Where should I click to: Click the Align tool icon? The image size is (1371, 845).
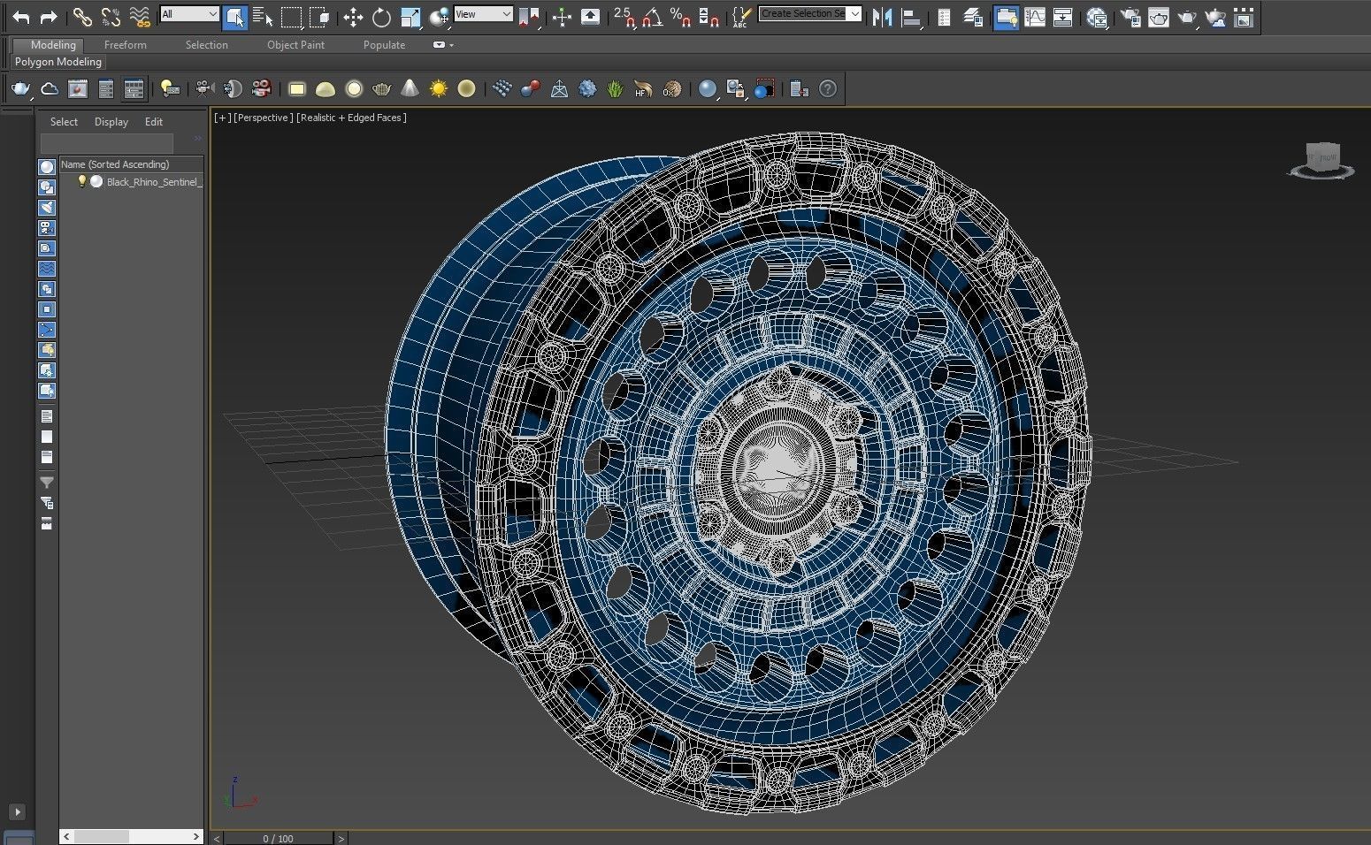coord(910,17)
